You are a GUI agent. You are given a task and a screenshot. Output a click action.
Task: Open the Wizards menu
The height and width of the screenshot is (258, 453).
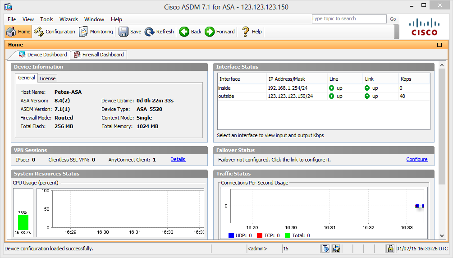(69, 19)
